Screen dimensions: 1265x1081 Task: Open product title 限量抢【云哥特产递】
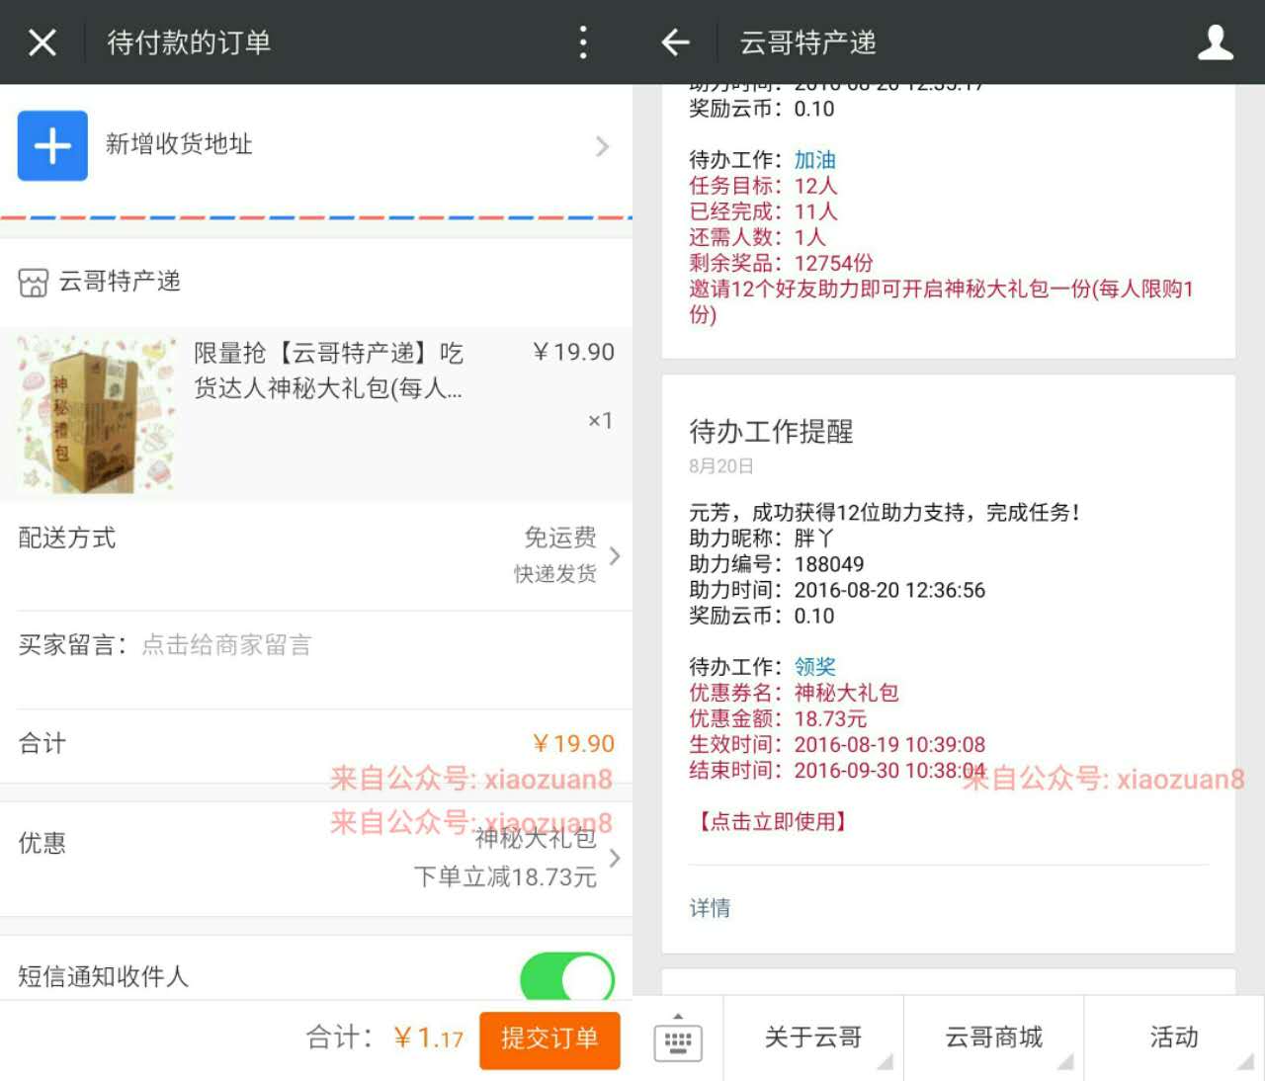tap(328, 371)
